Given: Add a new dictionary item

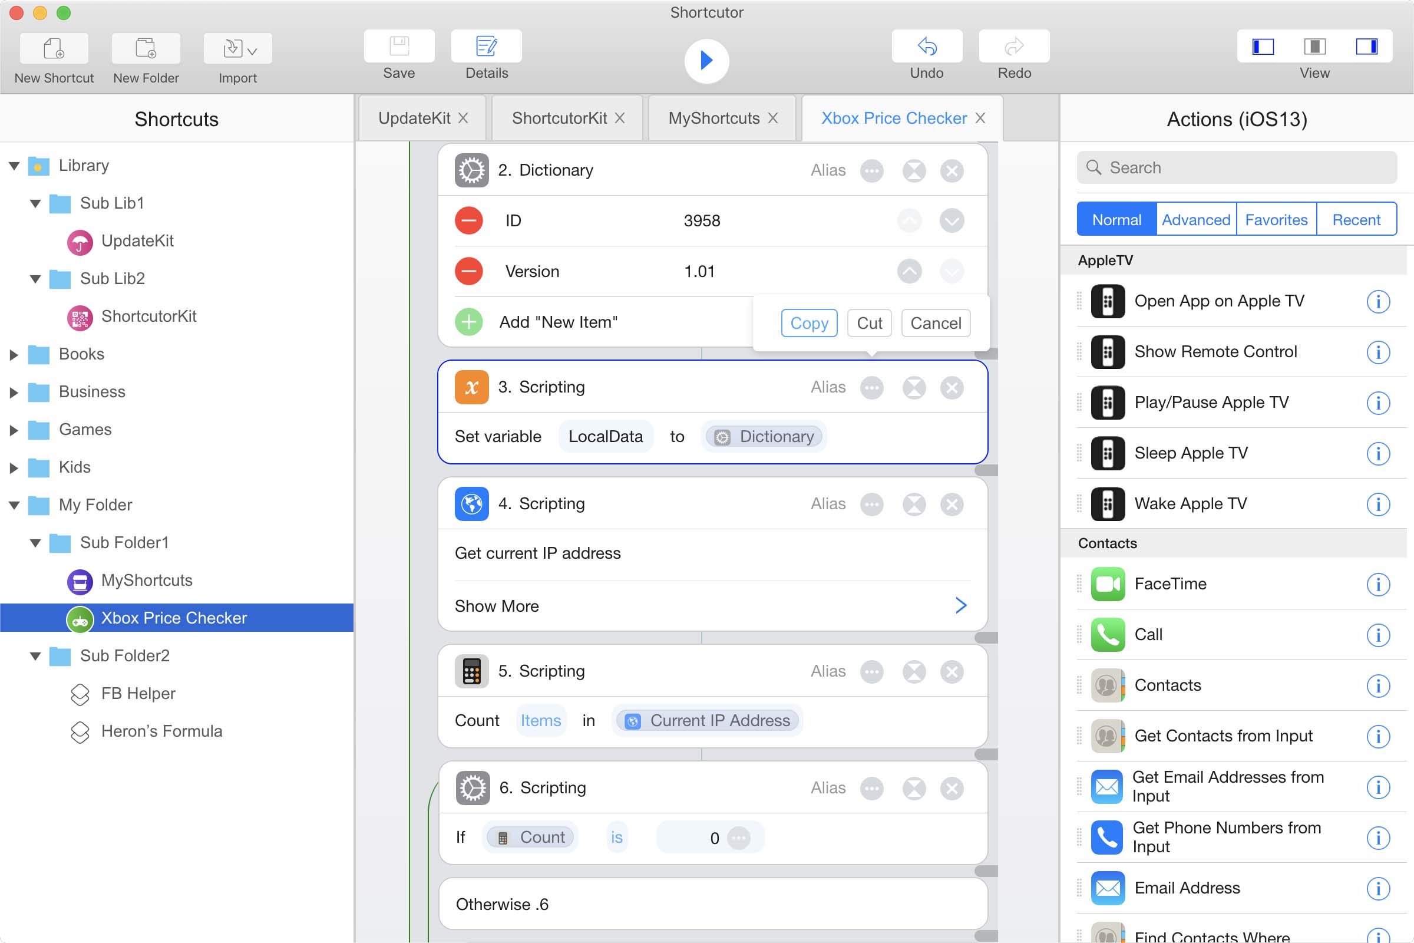Looking at the screenshot, I should pyautogui.click(x=468, y=322).
